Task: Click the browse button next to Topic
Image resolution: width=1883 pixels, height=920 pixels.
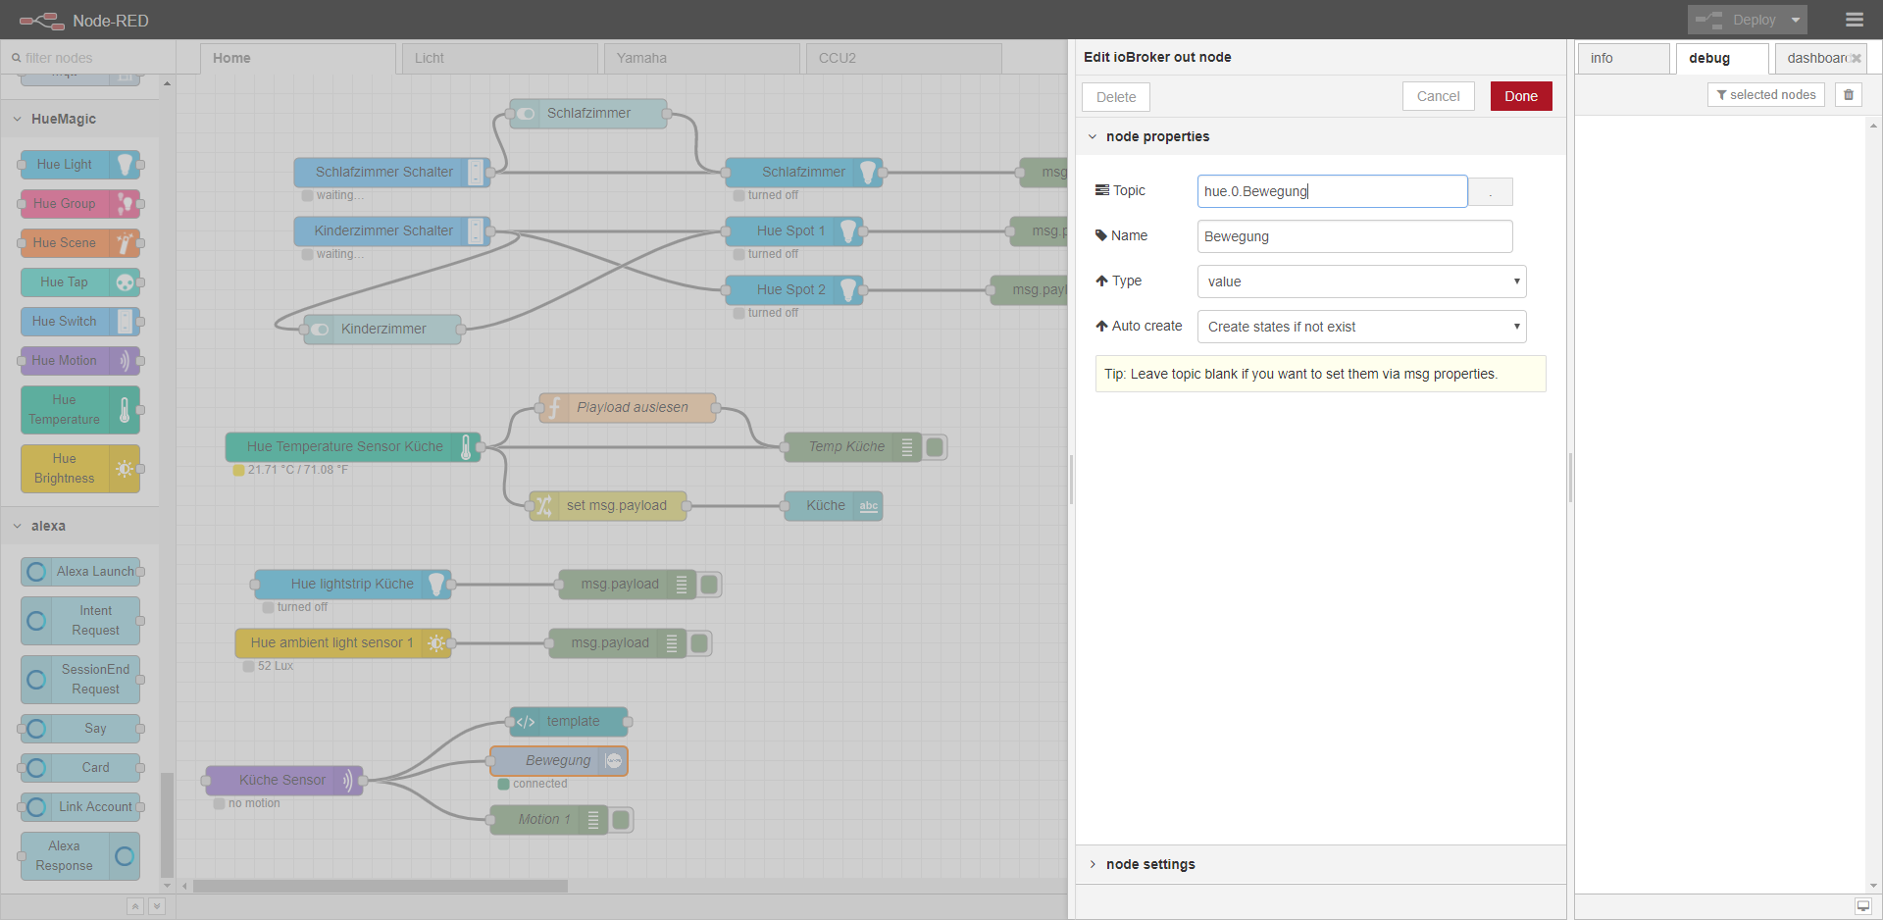Action: click(1491, 191)
